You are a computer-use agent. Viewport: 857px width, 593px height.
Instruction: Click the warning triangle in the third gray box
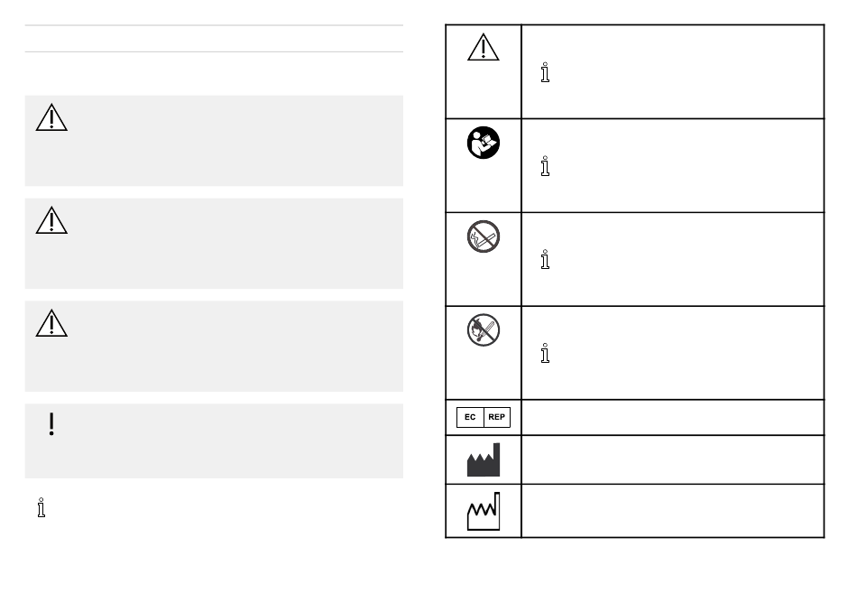coord(51,323)
